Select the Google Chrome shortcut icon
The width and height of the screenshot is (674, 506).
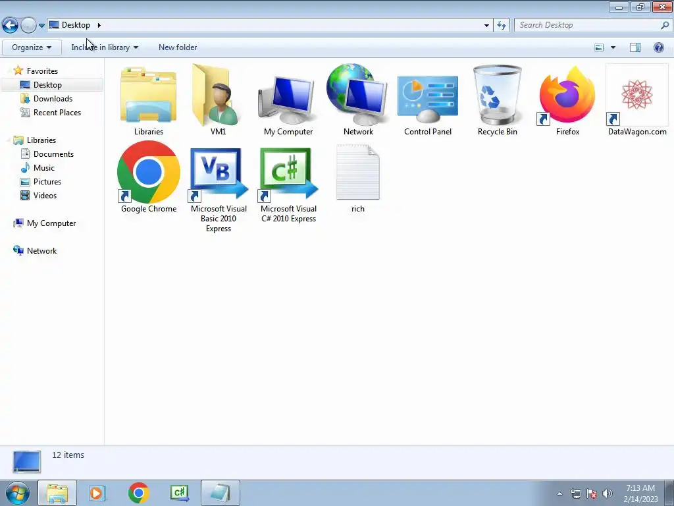149,172
